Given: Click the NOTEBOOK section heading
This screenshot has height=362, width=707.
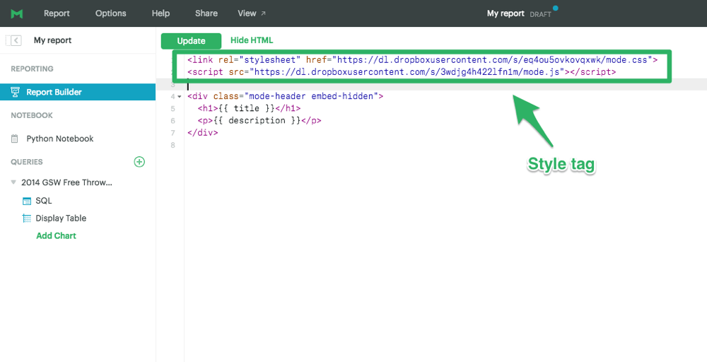Looking at the screenshot, I should 32,115.
